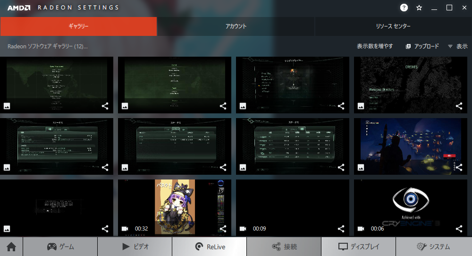Open the ReLive section
Screen dimensions: 472x256
(210, 247)
